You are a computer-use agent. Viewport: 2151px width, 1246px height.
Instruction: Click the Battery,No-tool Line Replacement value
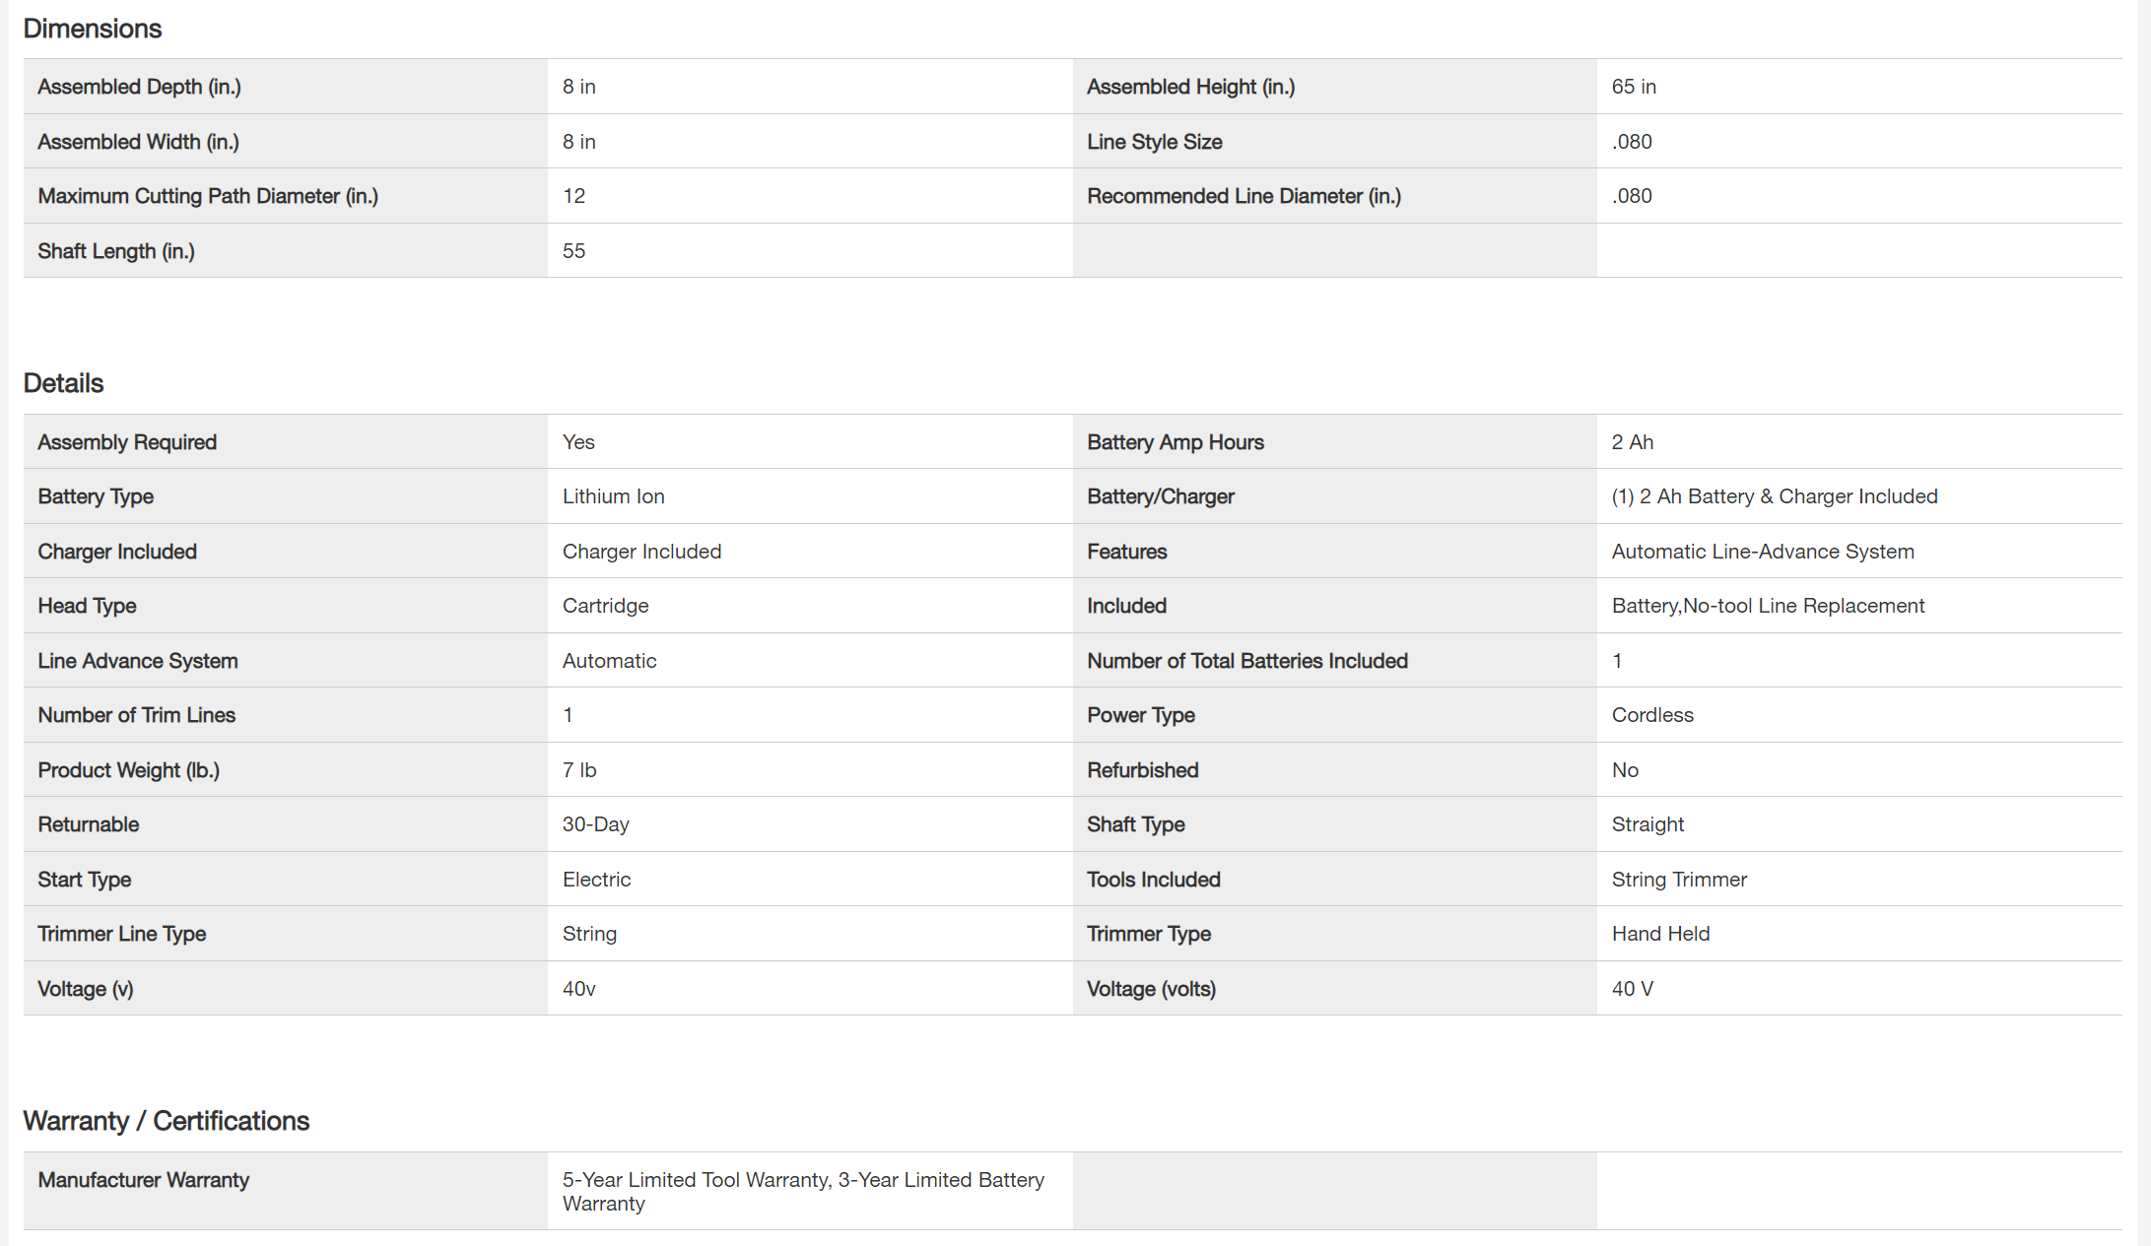coord(1768,606)
